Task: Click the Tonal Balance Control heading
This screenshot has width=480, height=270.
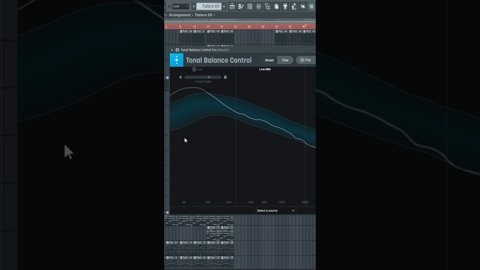Action: [x=219, y=60]
